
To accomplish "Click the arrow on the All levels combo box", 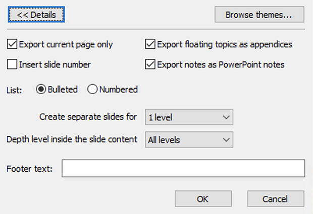I will [x=226, y=139].
